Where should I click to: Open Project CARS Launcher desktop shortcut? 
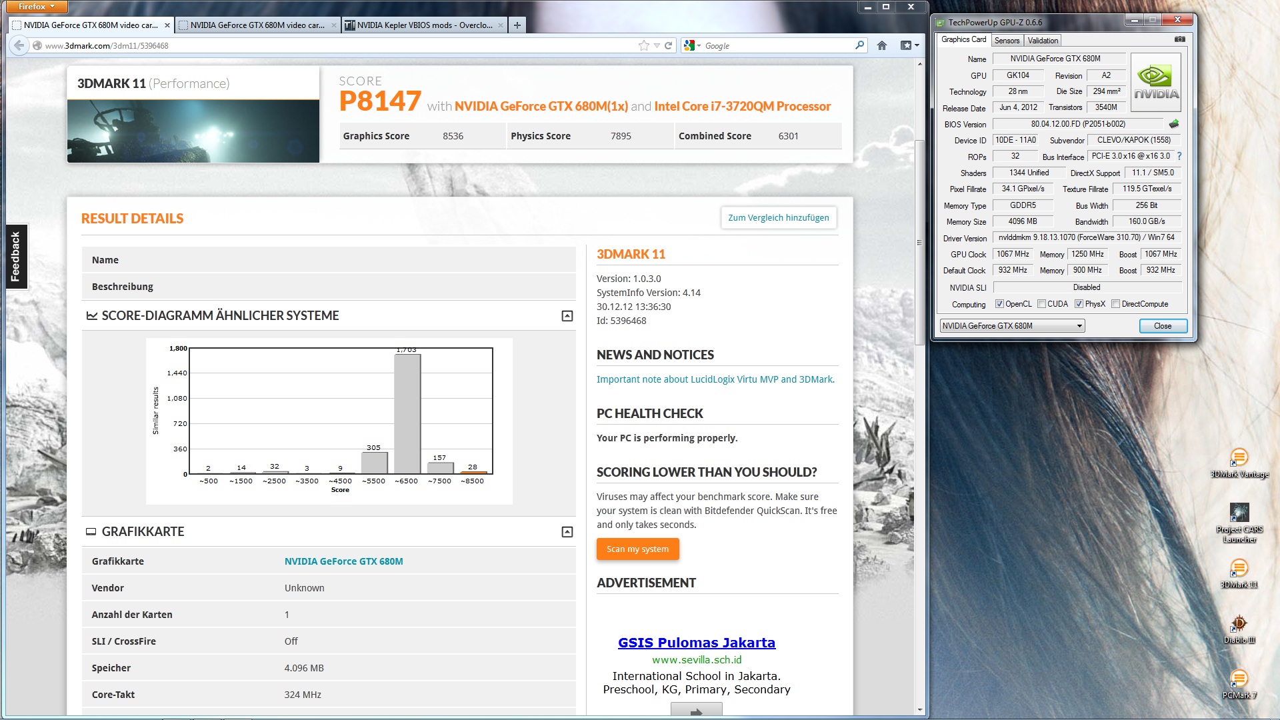(1239, 523)
